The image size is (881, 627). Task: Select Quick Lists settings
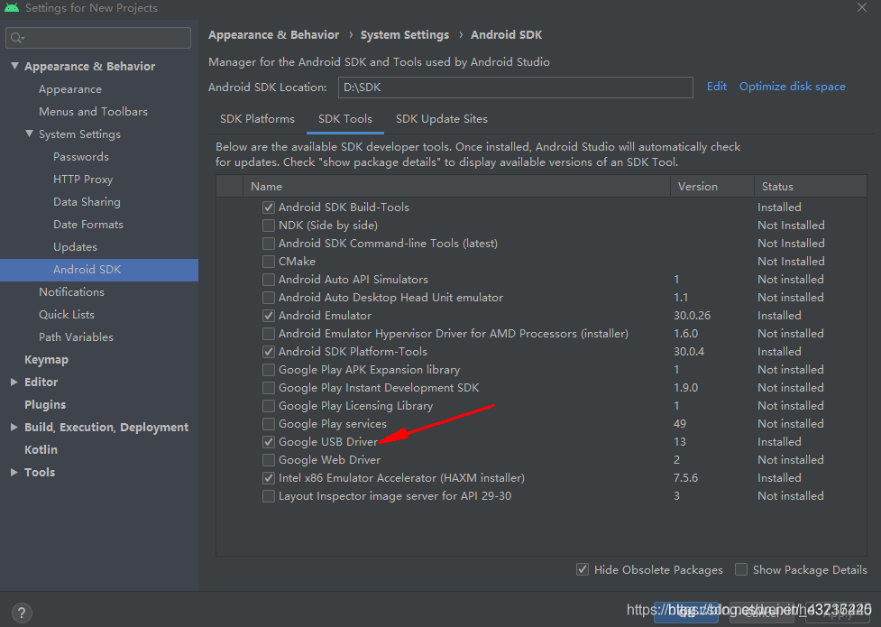(x=67, y=314)
